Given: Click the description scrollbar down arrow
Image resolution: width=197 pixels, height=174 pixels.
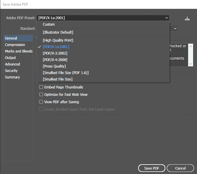Looking at the screenshot, I should click(191, 64).
